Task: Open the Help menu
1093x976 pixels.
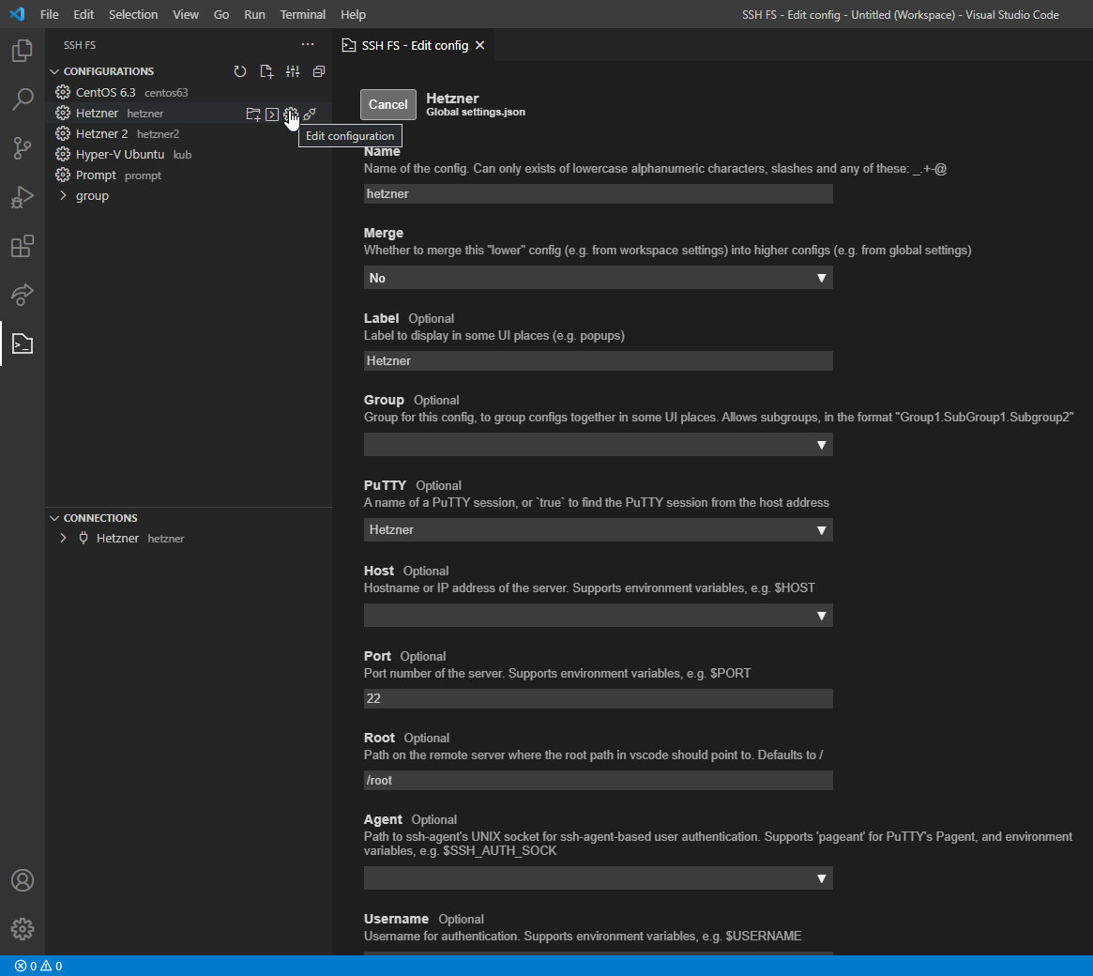Action: pyautogui.click(x=353, y=14)
